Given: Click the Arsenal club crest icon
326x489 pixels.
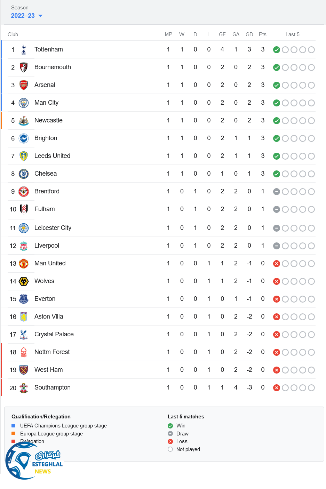Looking at the screenshot, I should (24, 85).
